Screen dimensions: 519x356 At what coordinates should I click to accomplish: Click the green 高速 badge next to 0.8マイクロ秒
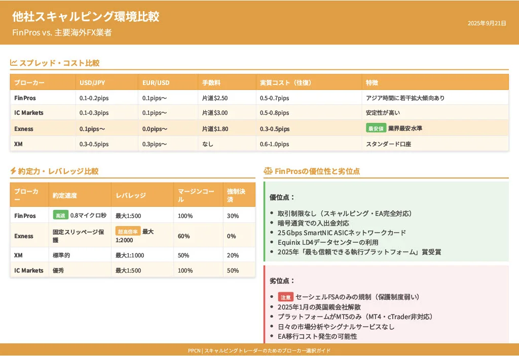[60, 215]
